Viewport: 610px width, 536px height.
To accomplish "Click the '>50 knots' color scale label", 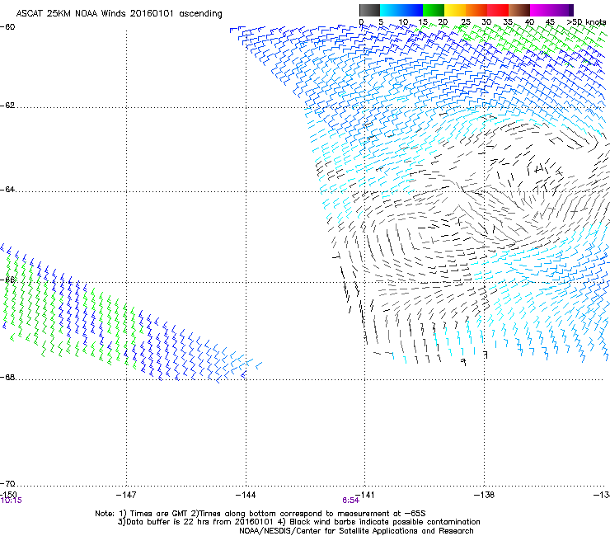I will (x=586, y=22).
